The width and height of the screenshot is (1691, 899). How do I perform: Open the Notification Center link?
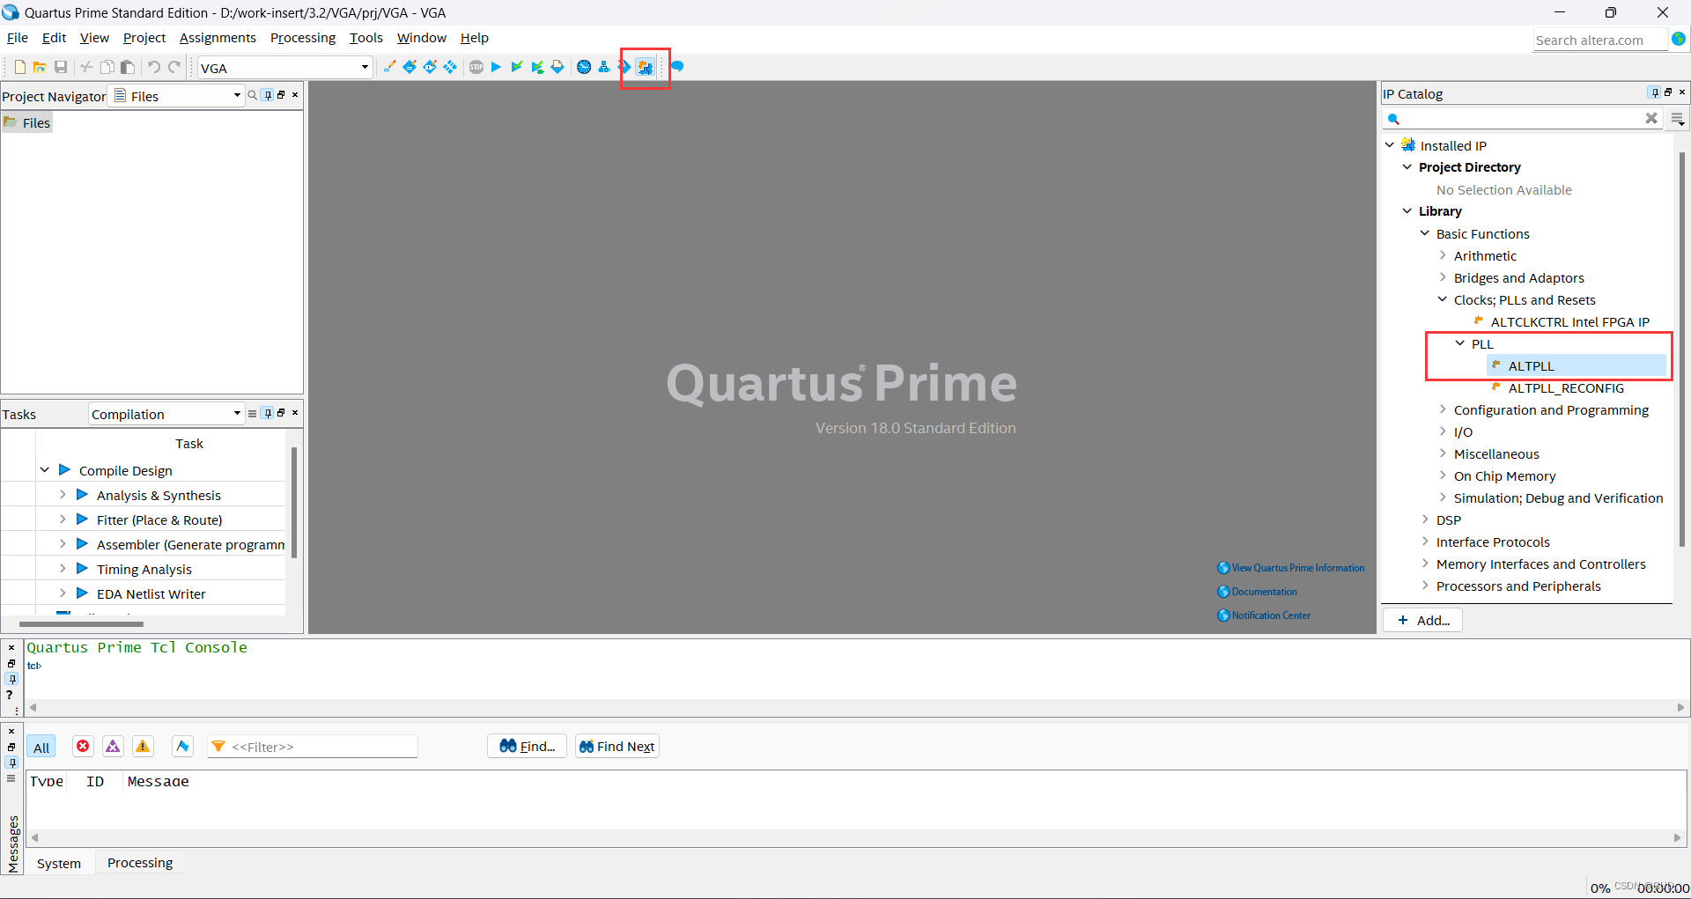(1264, 615)
